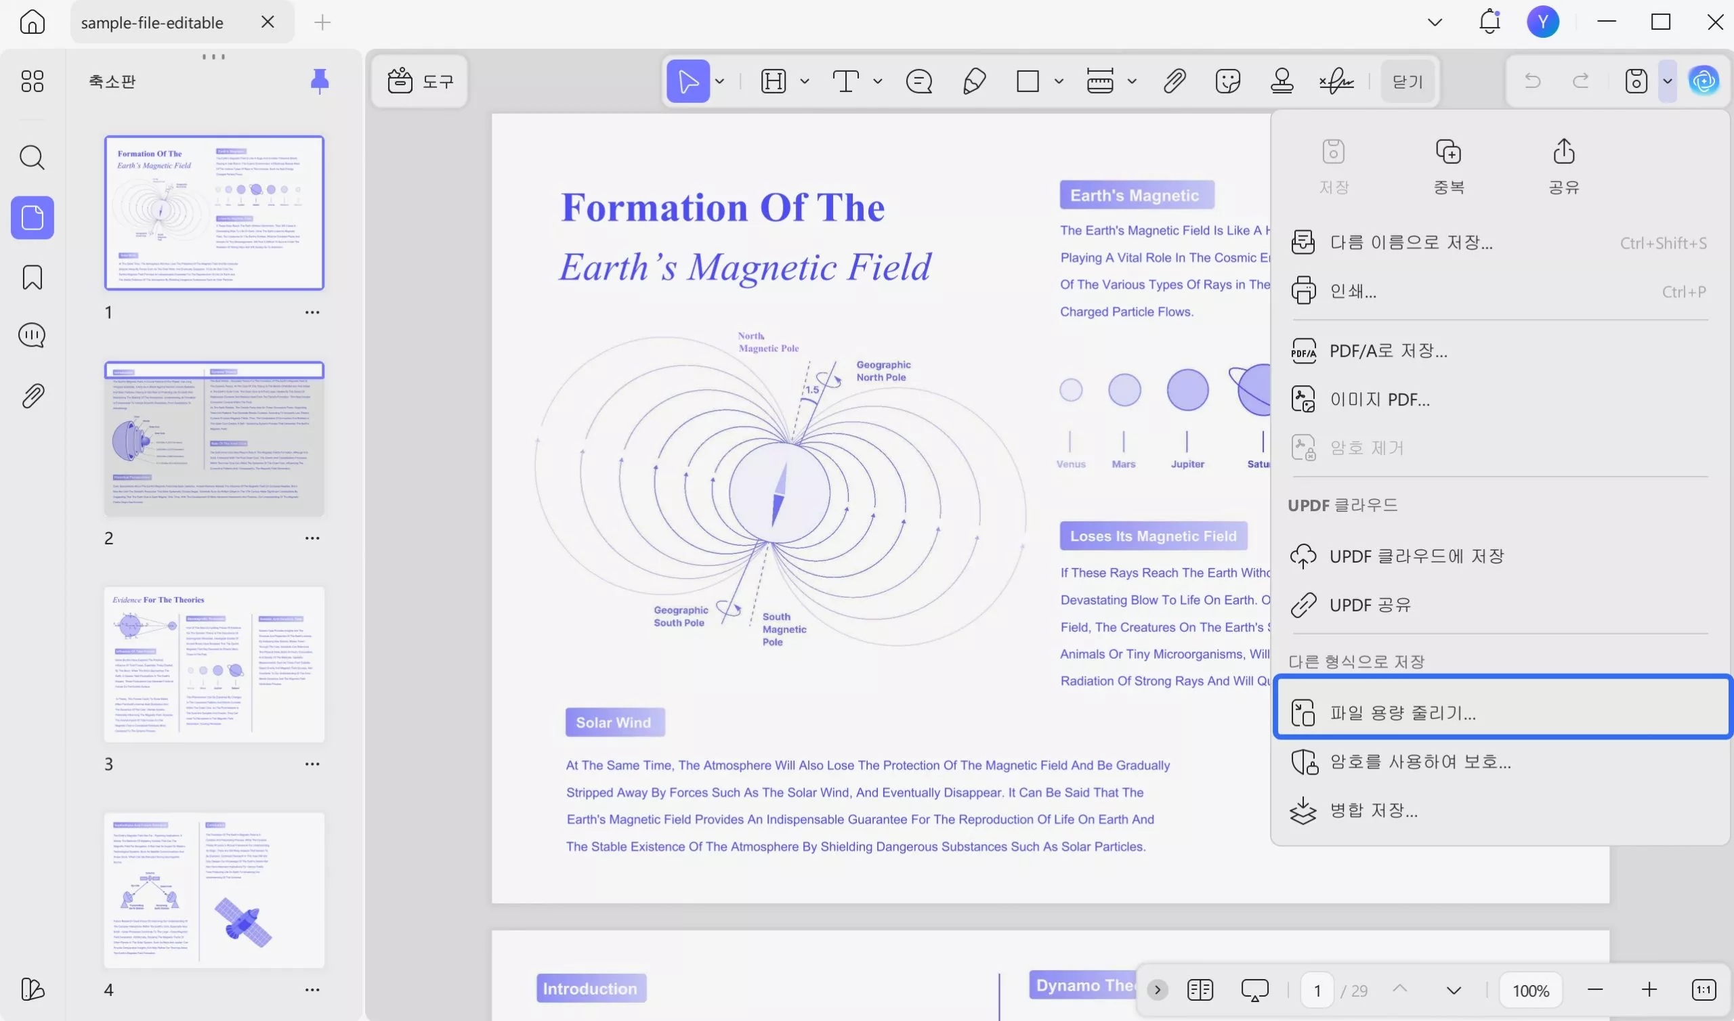Screen dimensions: 1734x1021
Task: Click the attachment paperclip toolbar icon
Action: pyautogui.click(x=1175, y=81)
